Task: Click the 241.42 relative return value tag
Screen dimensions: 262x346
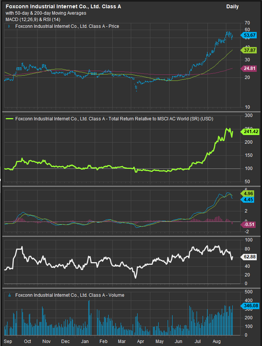Action: [250, 132]
